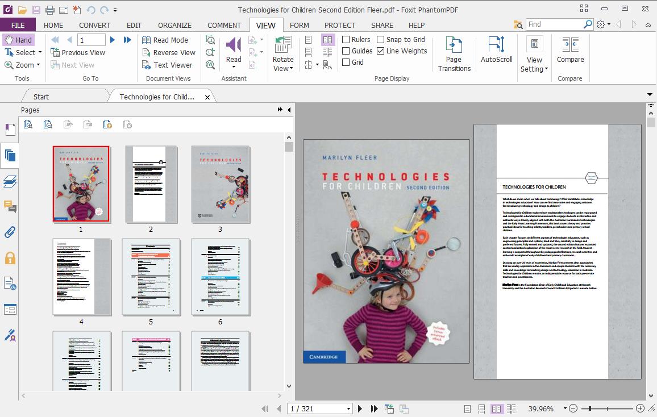Open Attachments panel with paperclip icon
657x417 pixels.
click(10, 232)
